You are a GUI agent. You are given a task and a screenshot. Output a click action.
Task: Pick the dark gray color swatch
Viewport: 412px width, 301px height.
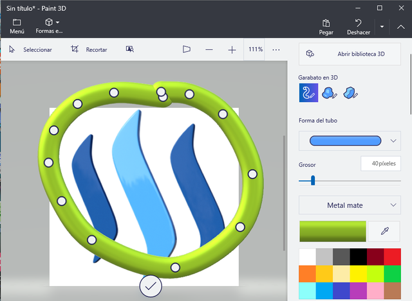[x=341, y=257]
